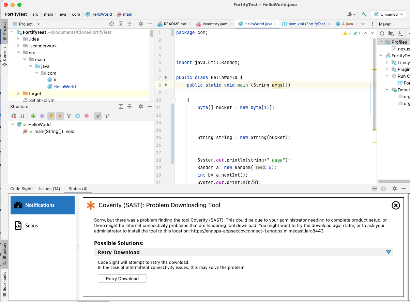Click the Project panel vertical scrollbar
The image size is (410, 302).
pyautogui.click(x=151, y=33)
